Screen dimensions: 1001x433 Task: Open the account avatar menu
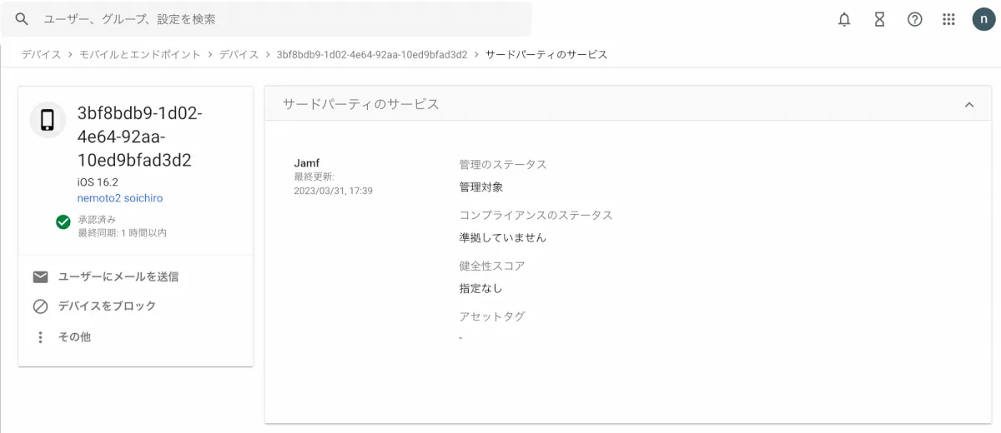tap(983, 19)
